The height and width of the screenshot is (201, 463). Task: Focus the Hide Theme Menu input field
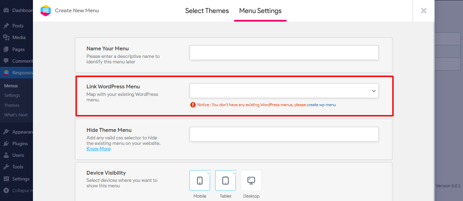[284, 134]
